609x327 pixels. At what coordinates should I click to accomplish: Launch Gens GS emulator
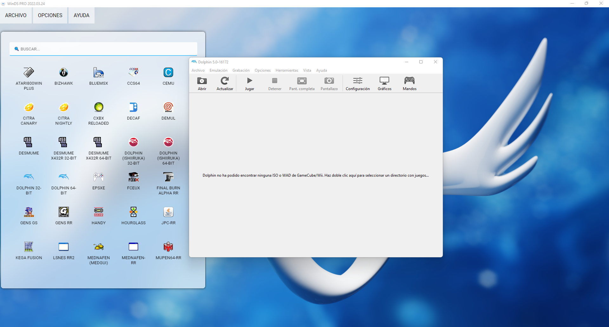[x=29, y=216]
